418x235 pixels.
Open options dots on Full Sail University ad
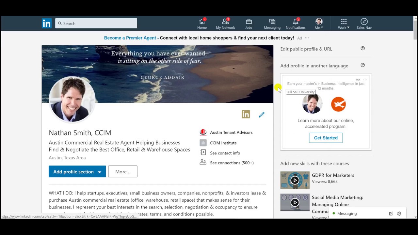click(365, 80)
